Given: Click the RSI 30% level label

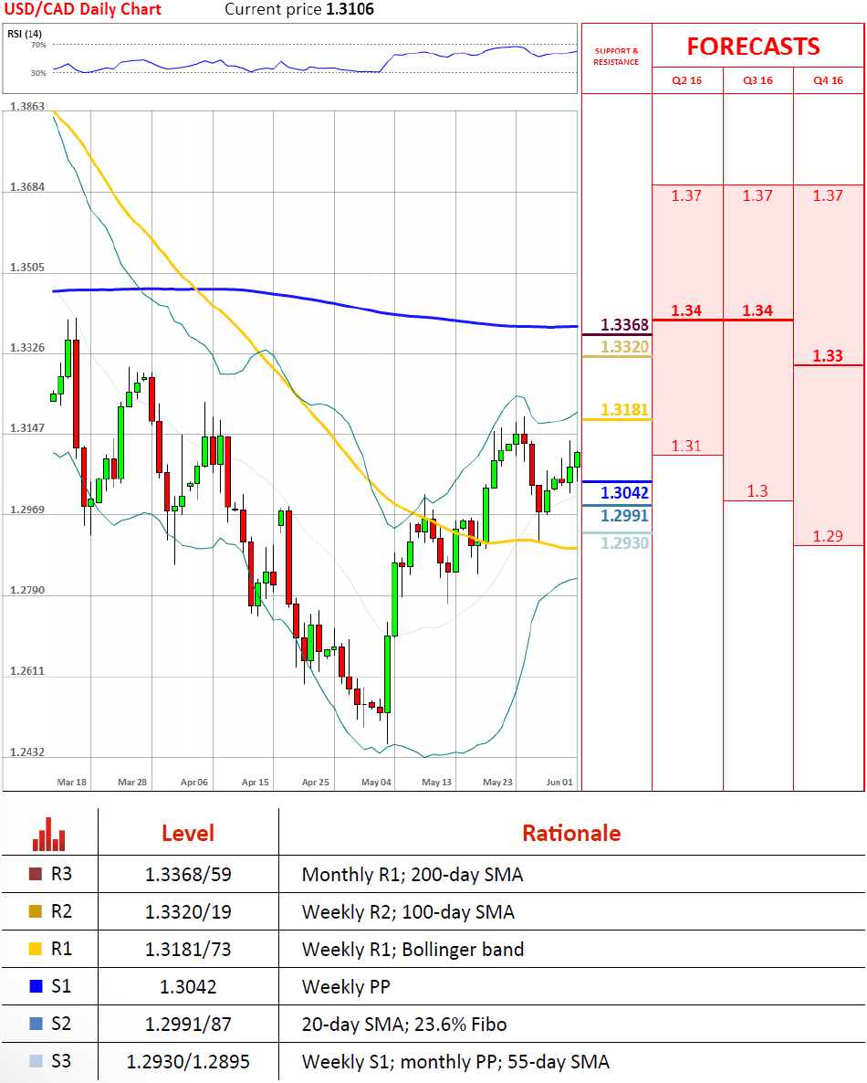Looking at the screenshot, I should click(38, 72).
